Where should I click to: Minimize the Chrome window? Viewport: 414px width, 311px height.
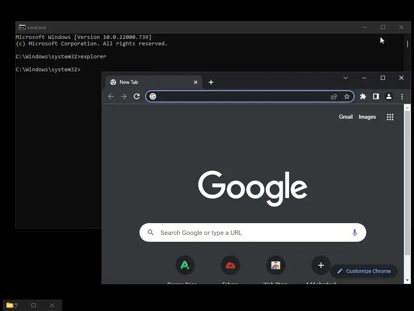[364, 78]
